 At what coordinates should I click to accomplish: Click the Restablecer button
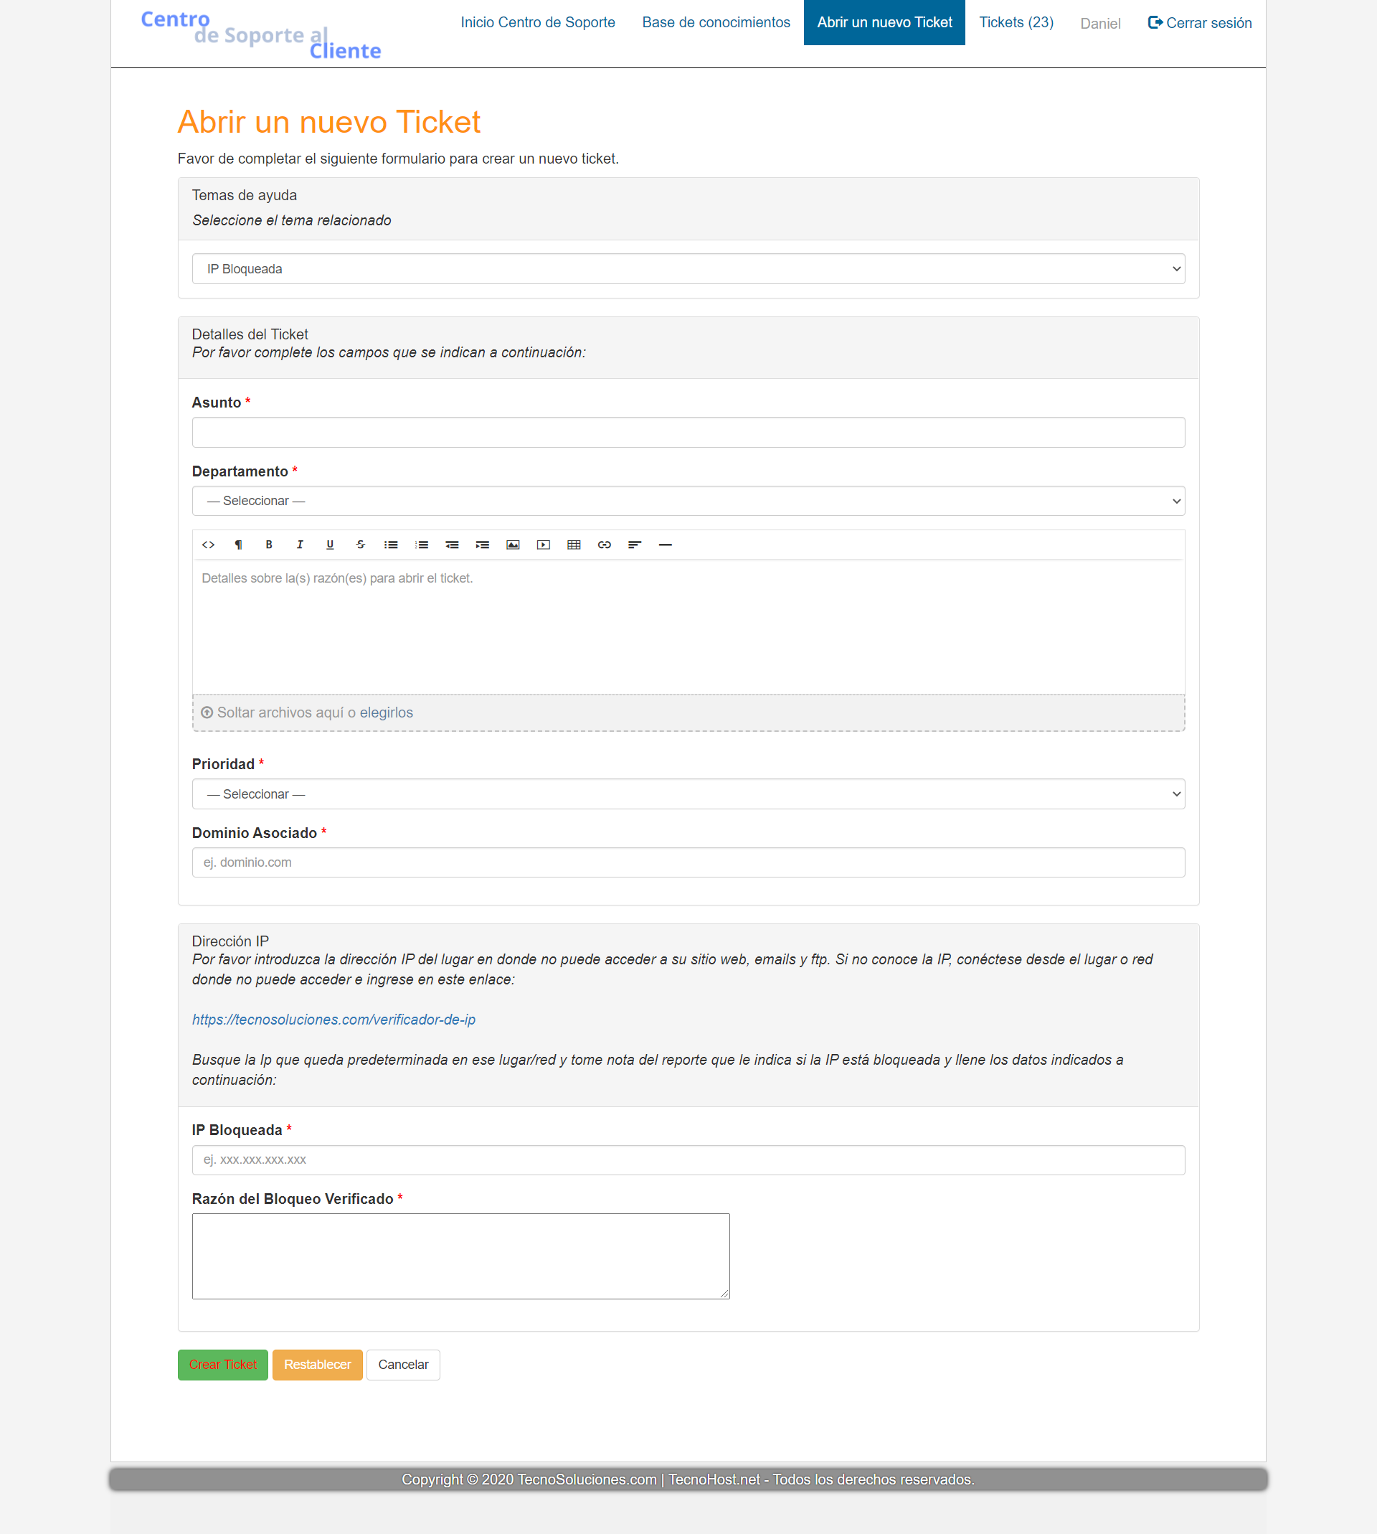click(x=317, y=1365)
